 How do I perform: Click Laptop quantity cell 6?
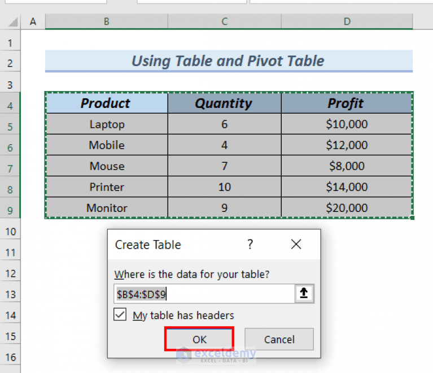(x=224, y=124)
